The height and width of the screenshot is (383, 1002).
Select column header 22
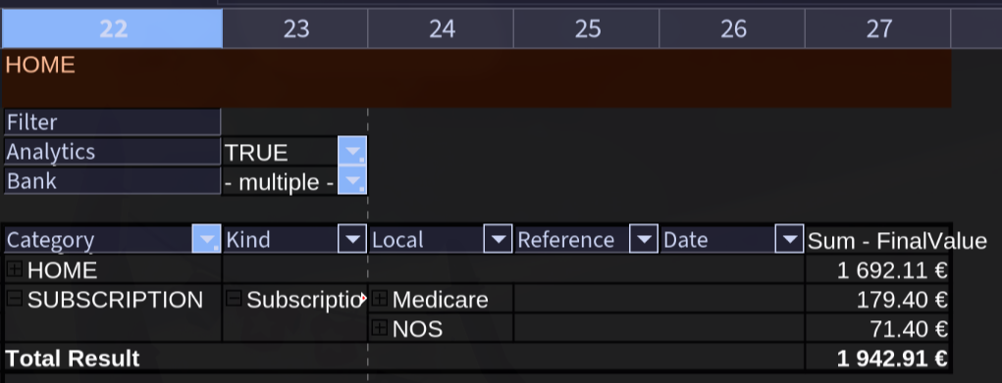(x=113, y=28)
